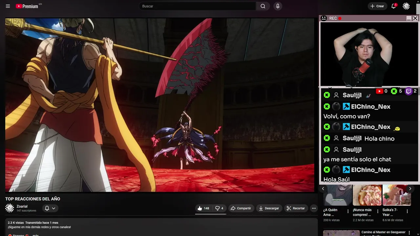Image resolution: width=420 pixels, height=236 pixels.
Task: Open Zoarial channel avatar
Action: [x=10, y=208]
